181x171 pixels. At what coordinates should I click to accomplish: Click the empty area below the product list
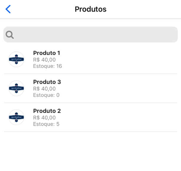coord(90,152)
